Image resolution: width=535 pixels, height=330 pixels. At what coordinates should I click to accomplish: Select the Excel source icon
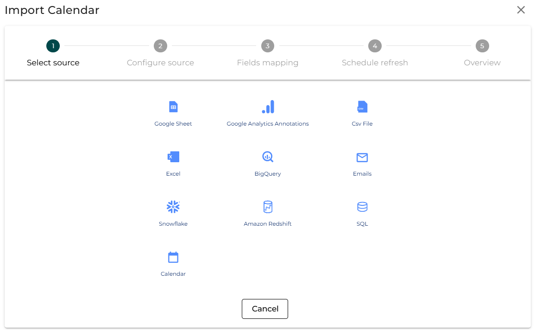[x=173, y=157]
